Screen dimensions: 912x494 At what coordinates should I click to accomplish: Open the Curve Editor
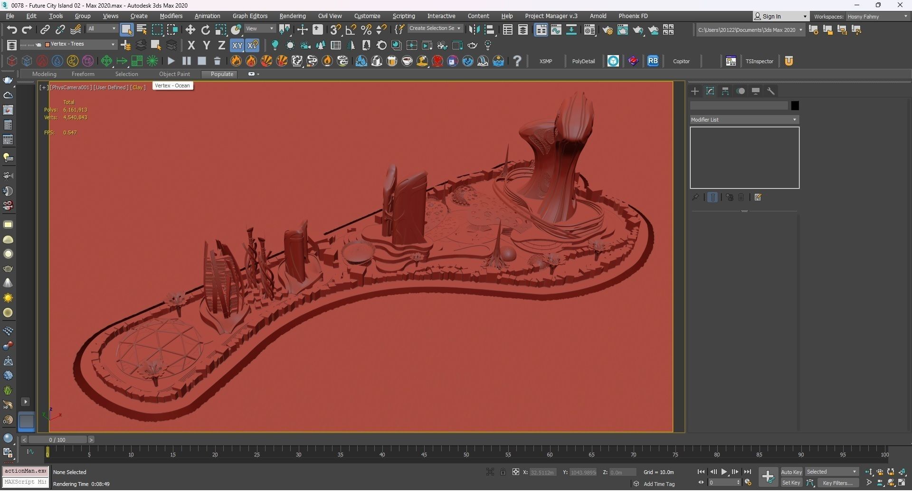pyautogui.click(x=556, y=30)
